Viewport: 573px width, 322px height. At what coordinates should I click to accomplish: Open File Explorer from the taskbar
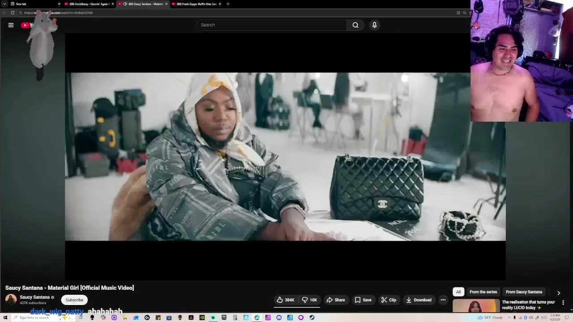pos(125,318)
